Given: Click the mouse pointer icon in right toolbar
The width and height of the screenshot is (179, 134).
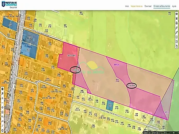Looking at the screenshot, I should [177, 46].
